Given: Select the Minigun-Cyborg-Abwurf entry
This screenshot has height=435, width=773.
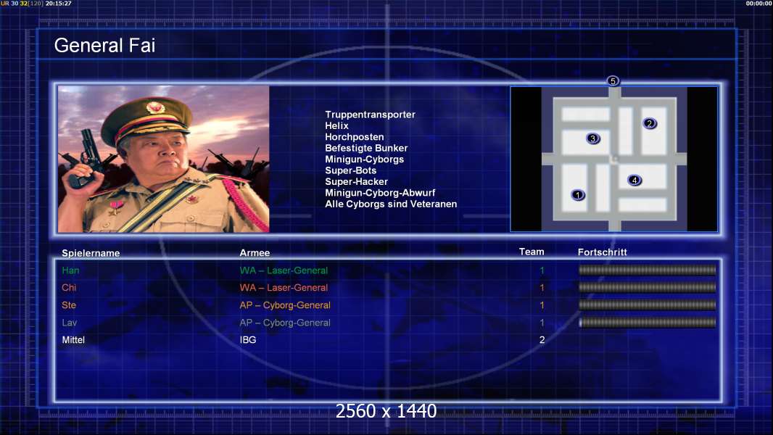Looking at the screenshot, I should 380,193.
